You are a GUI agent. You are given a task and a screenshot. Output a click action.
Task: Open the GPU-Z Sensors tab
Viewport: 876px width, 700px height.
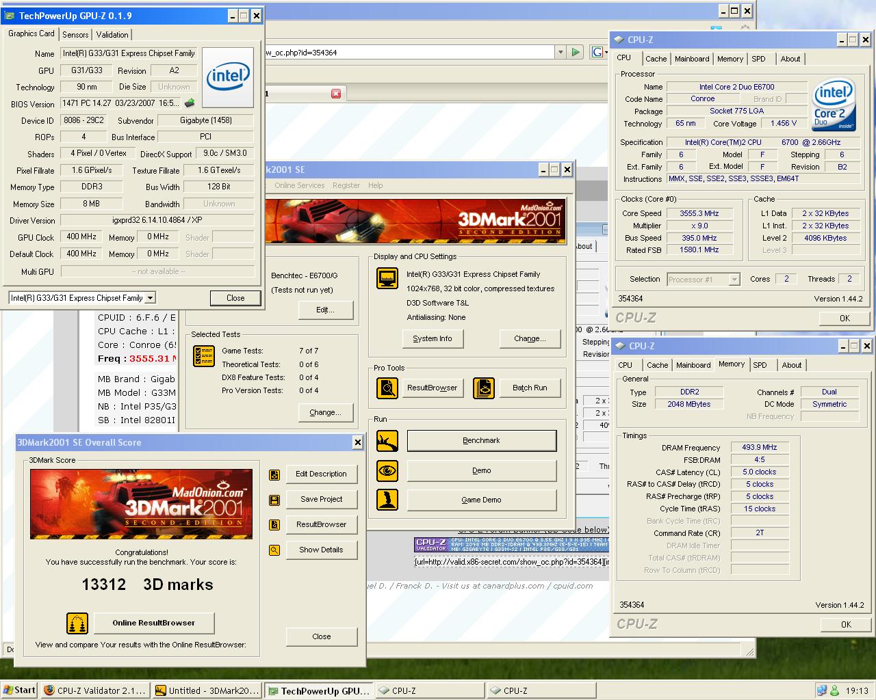click(x=75, y=35)
